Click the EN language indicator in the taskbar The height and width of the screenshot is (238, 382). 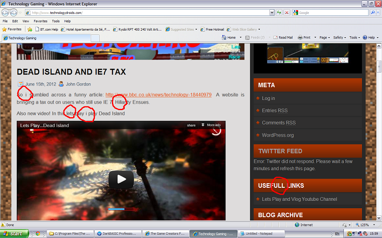(337, 234)
